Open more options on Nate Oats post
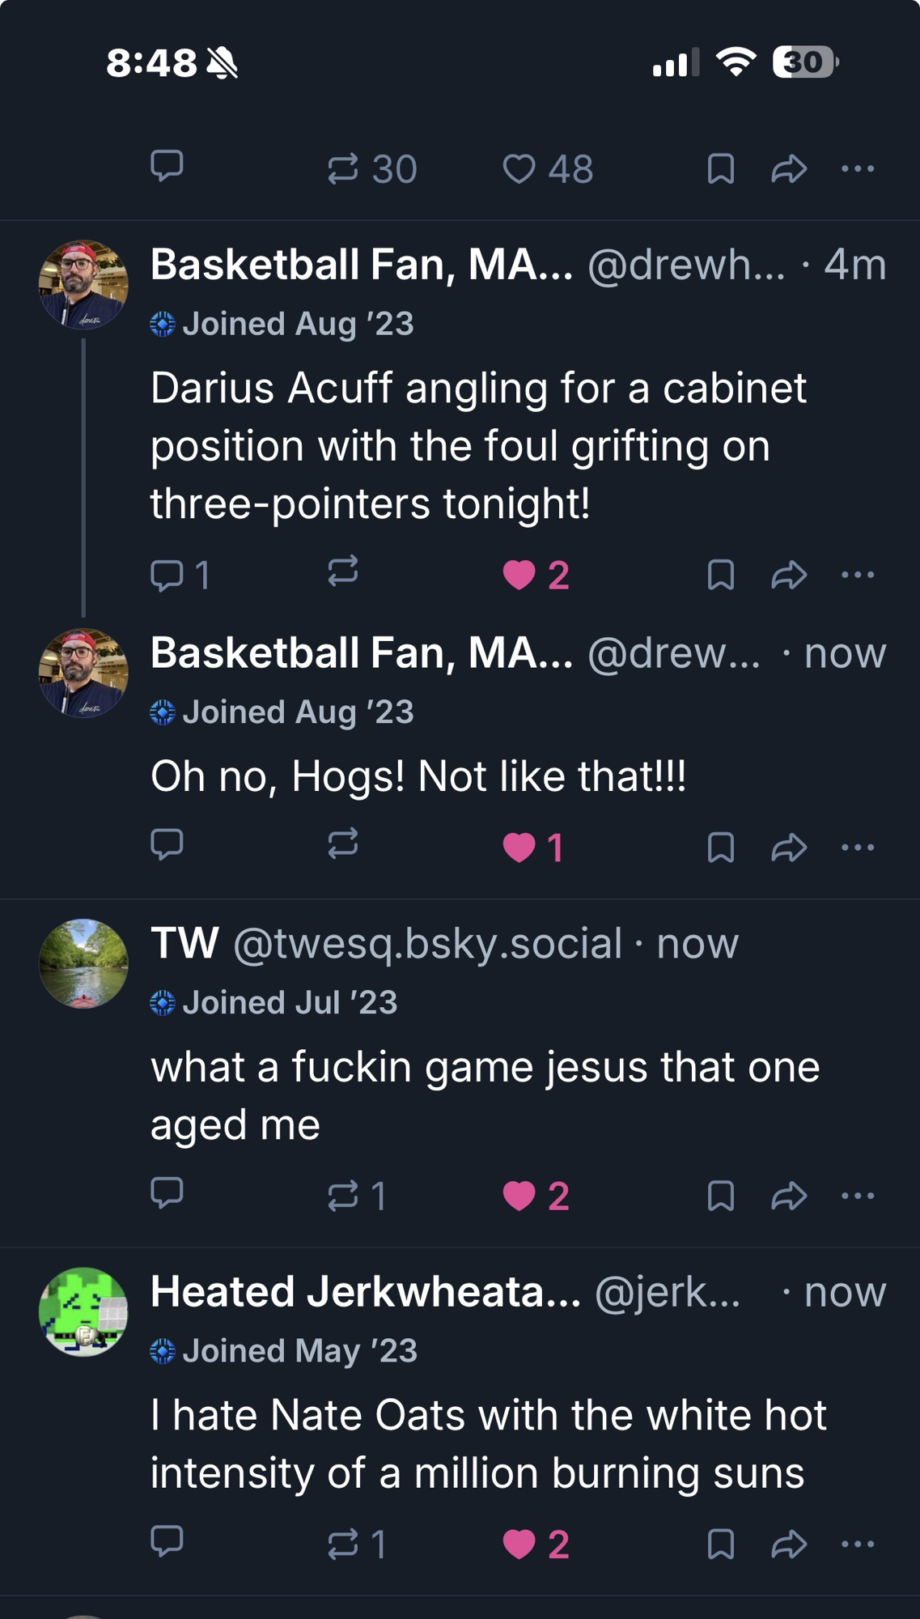The width and height of the screenshot is (920, 1619). tap(858, 1544)
